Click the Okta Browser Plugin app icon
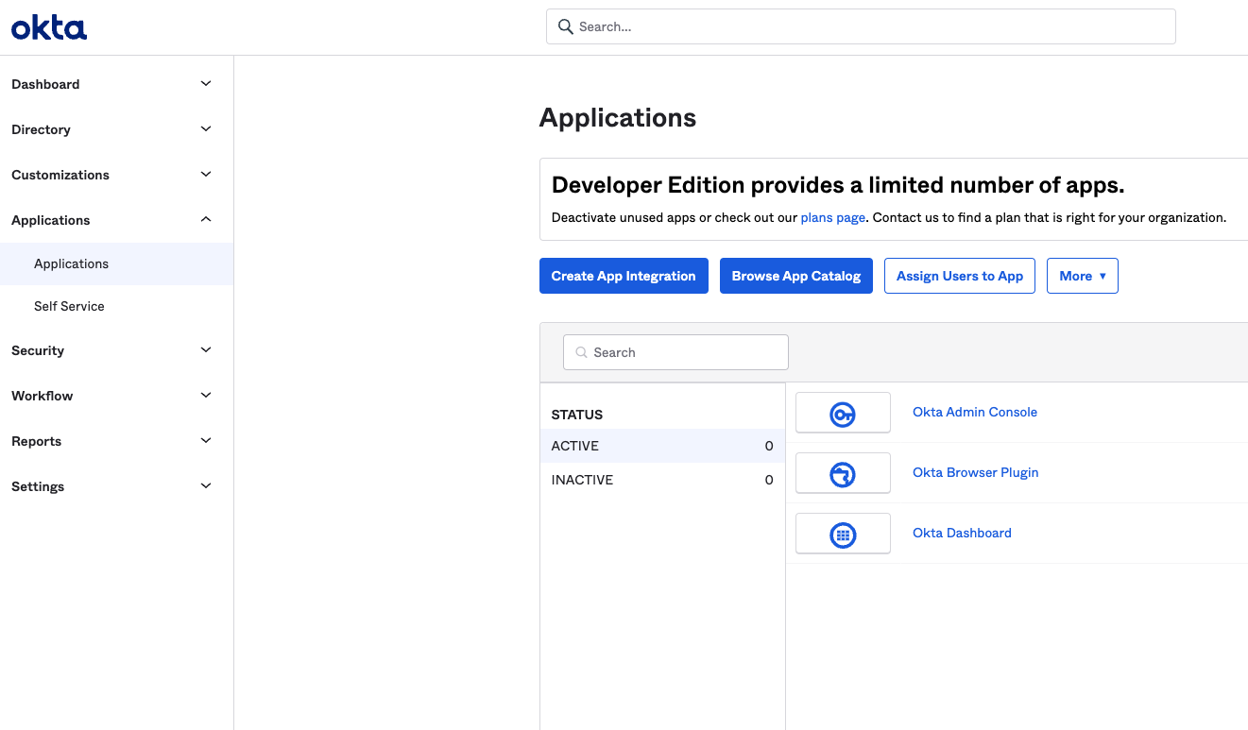The image size is (1248, 730). coord(842,472)
